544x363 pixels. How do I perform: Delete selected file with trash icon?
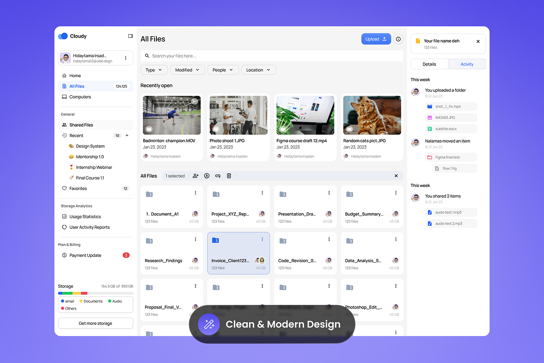click(x=229, y=176)
